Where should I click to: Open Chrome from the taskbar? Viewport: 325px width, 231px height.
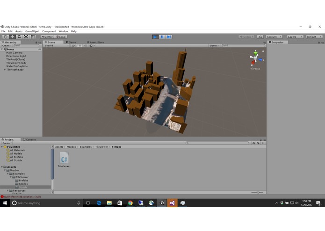pos(130,203)
